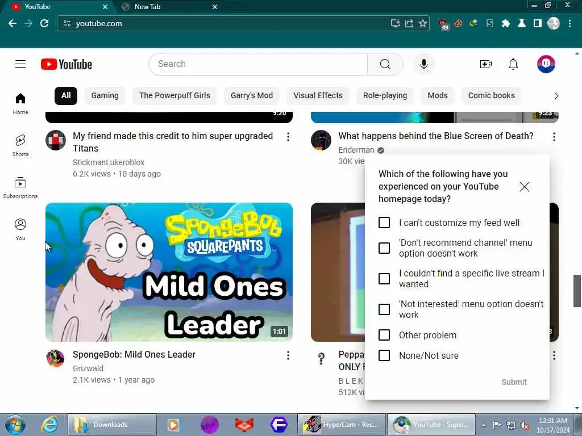
Task: Select the Mods chip
Action: click(x=438, y=95)
